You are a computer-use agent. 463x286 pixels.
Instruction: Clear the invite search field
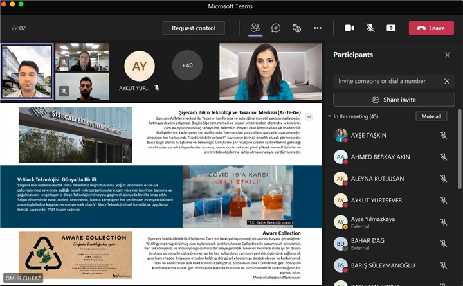click(x=447, y=81)
